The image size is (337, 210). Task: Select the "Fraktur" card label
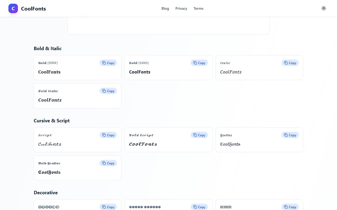226,135
